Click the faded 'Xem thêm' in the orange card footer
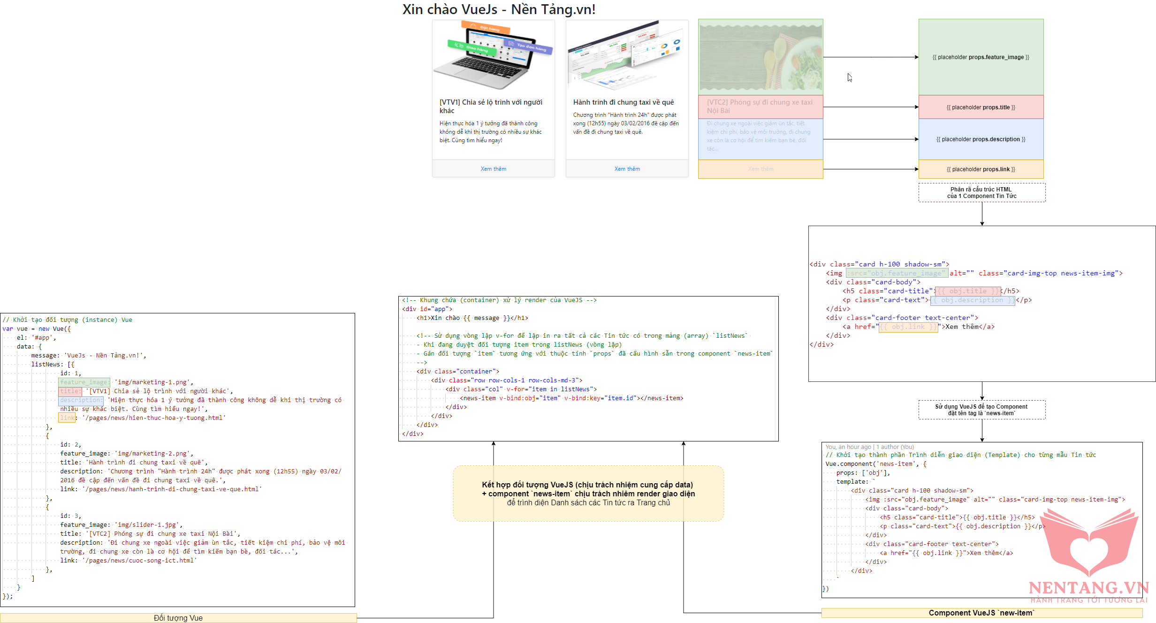Viewport: 1156px width, 623px height. (761, 169)
